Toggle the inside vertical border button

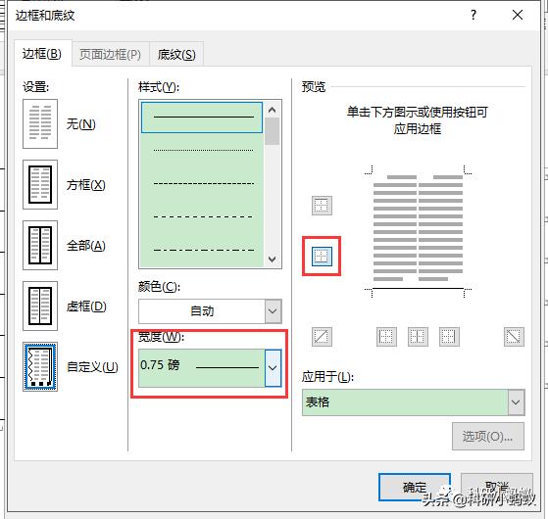418,337
